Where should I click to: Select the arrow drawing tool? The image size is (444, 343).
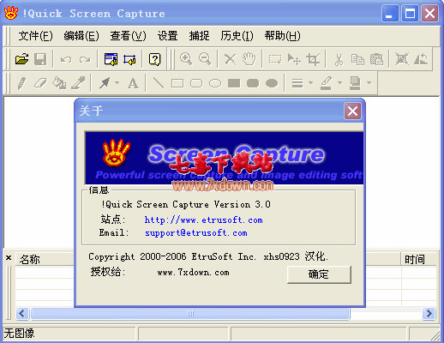coord(105,83)
